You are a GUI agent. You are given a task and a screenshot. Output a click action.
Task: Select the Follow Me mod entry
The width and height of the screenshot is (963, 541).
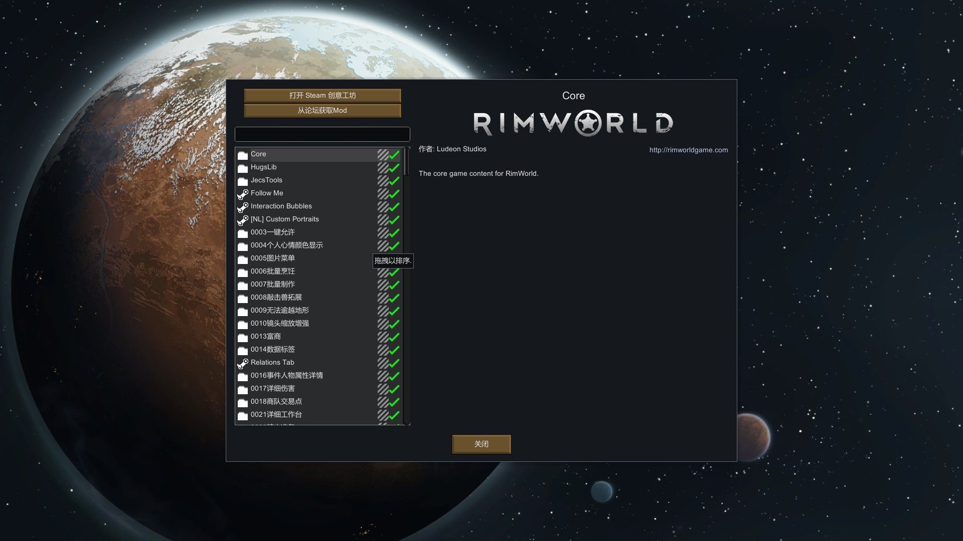[319, 194]
